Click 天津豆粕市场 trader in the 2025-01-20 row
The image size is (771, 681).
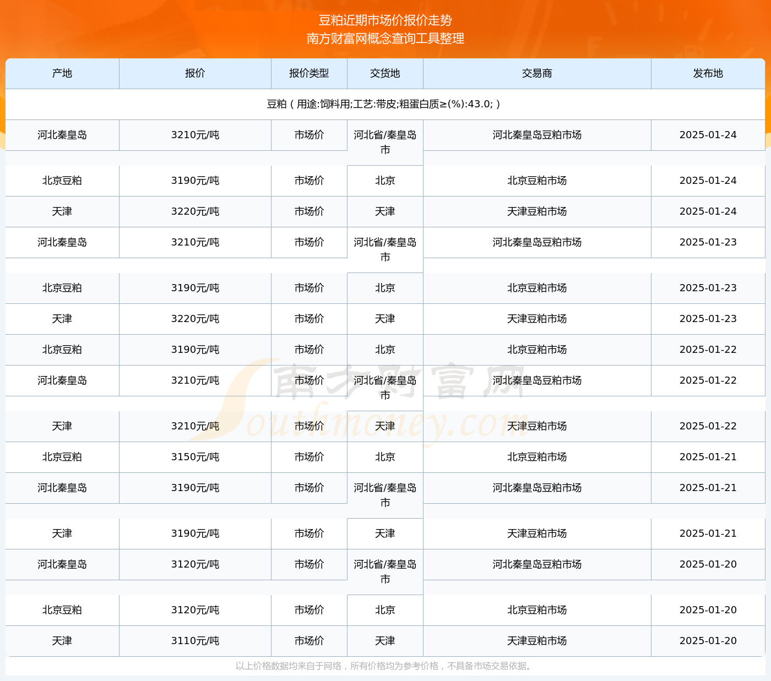(537, 641)
